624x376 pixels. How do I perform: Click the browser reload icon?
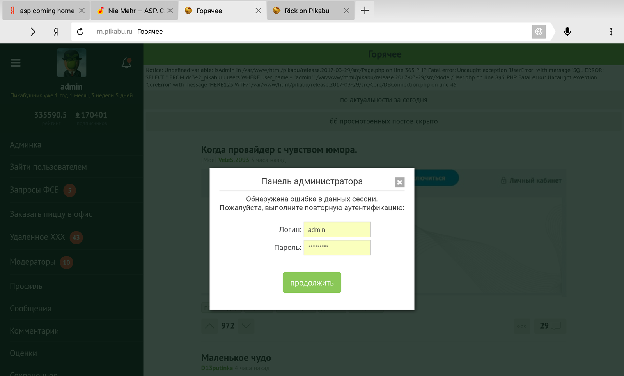point(80,32)
